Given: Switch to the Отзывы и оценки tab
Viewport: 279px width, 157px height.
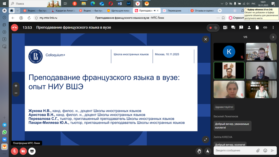Looking at the screenshot, I should pos(202,11).
